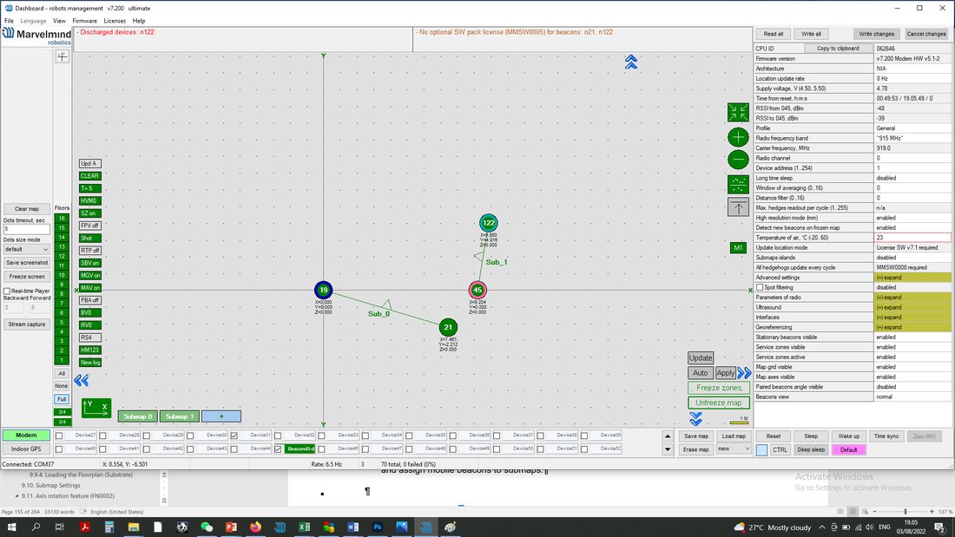Click the Copy to clipboard button
Viewport: 955px width, 537px height.
point(838,48)
